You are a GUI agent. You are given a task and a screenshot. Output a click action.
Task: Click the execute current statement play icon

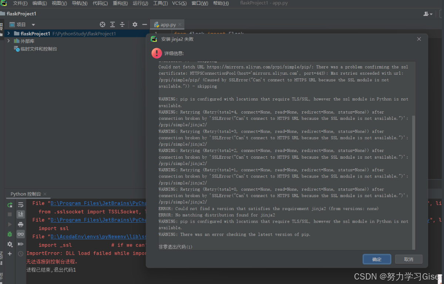pyautogui.click(x=10, y=224)
